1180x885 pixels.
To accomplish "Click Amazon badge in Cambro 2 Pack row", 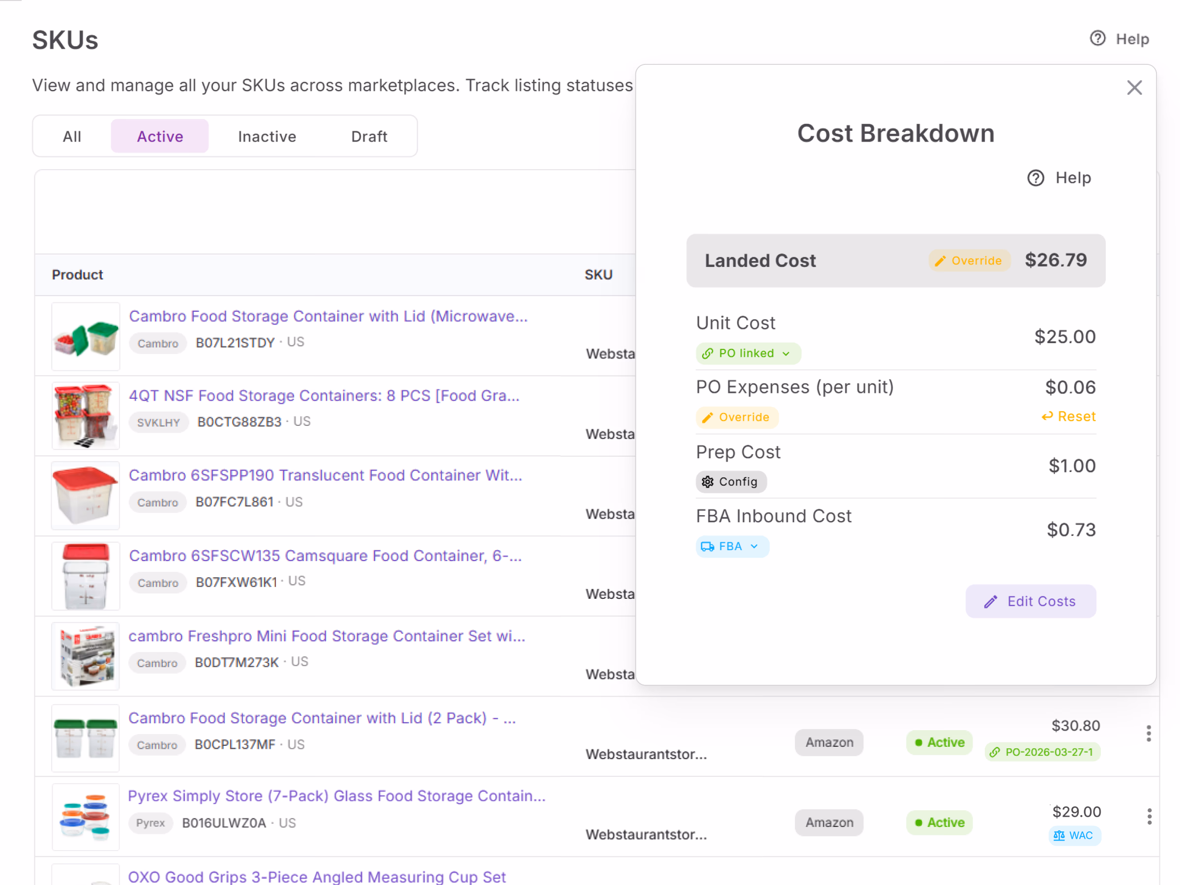I will (x=829, y=742).
